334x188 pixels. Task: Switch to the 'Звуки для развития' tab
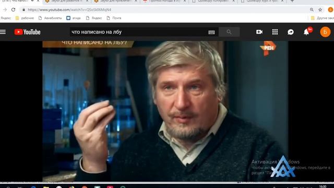pos(66,1)
